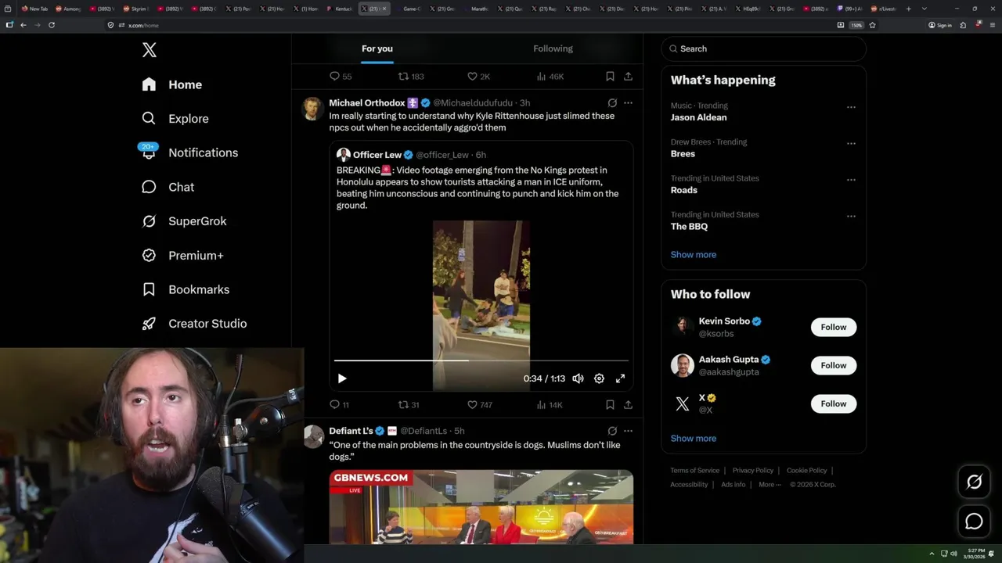Open Jason Aldean trending topic
This screenshot has height=563, width=1002.
(698, 117)
